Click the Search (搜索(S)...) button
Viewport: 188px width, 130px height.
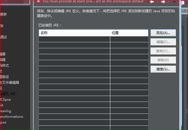coord(163,69)
